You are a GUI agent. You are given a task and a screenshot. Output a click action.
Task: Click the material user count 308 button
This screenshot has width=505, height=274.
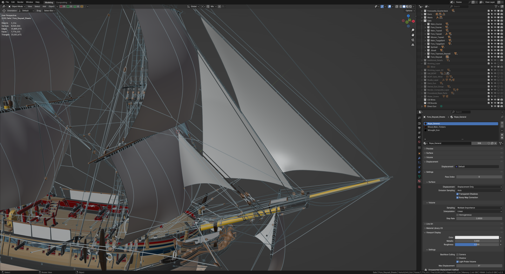pyautogui.click(x=479, y=143)
